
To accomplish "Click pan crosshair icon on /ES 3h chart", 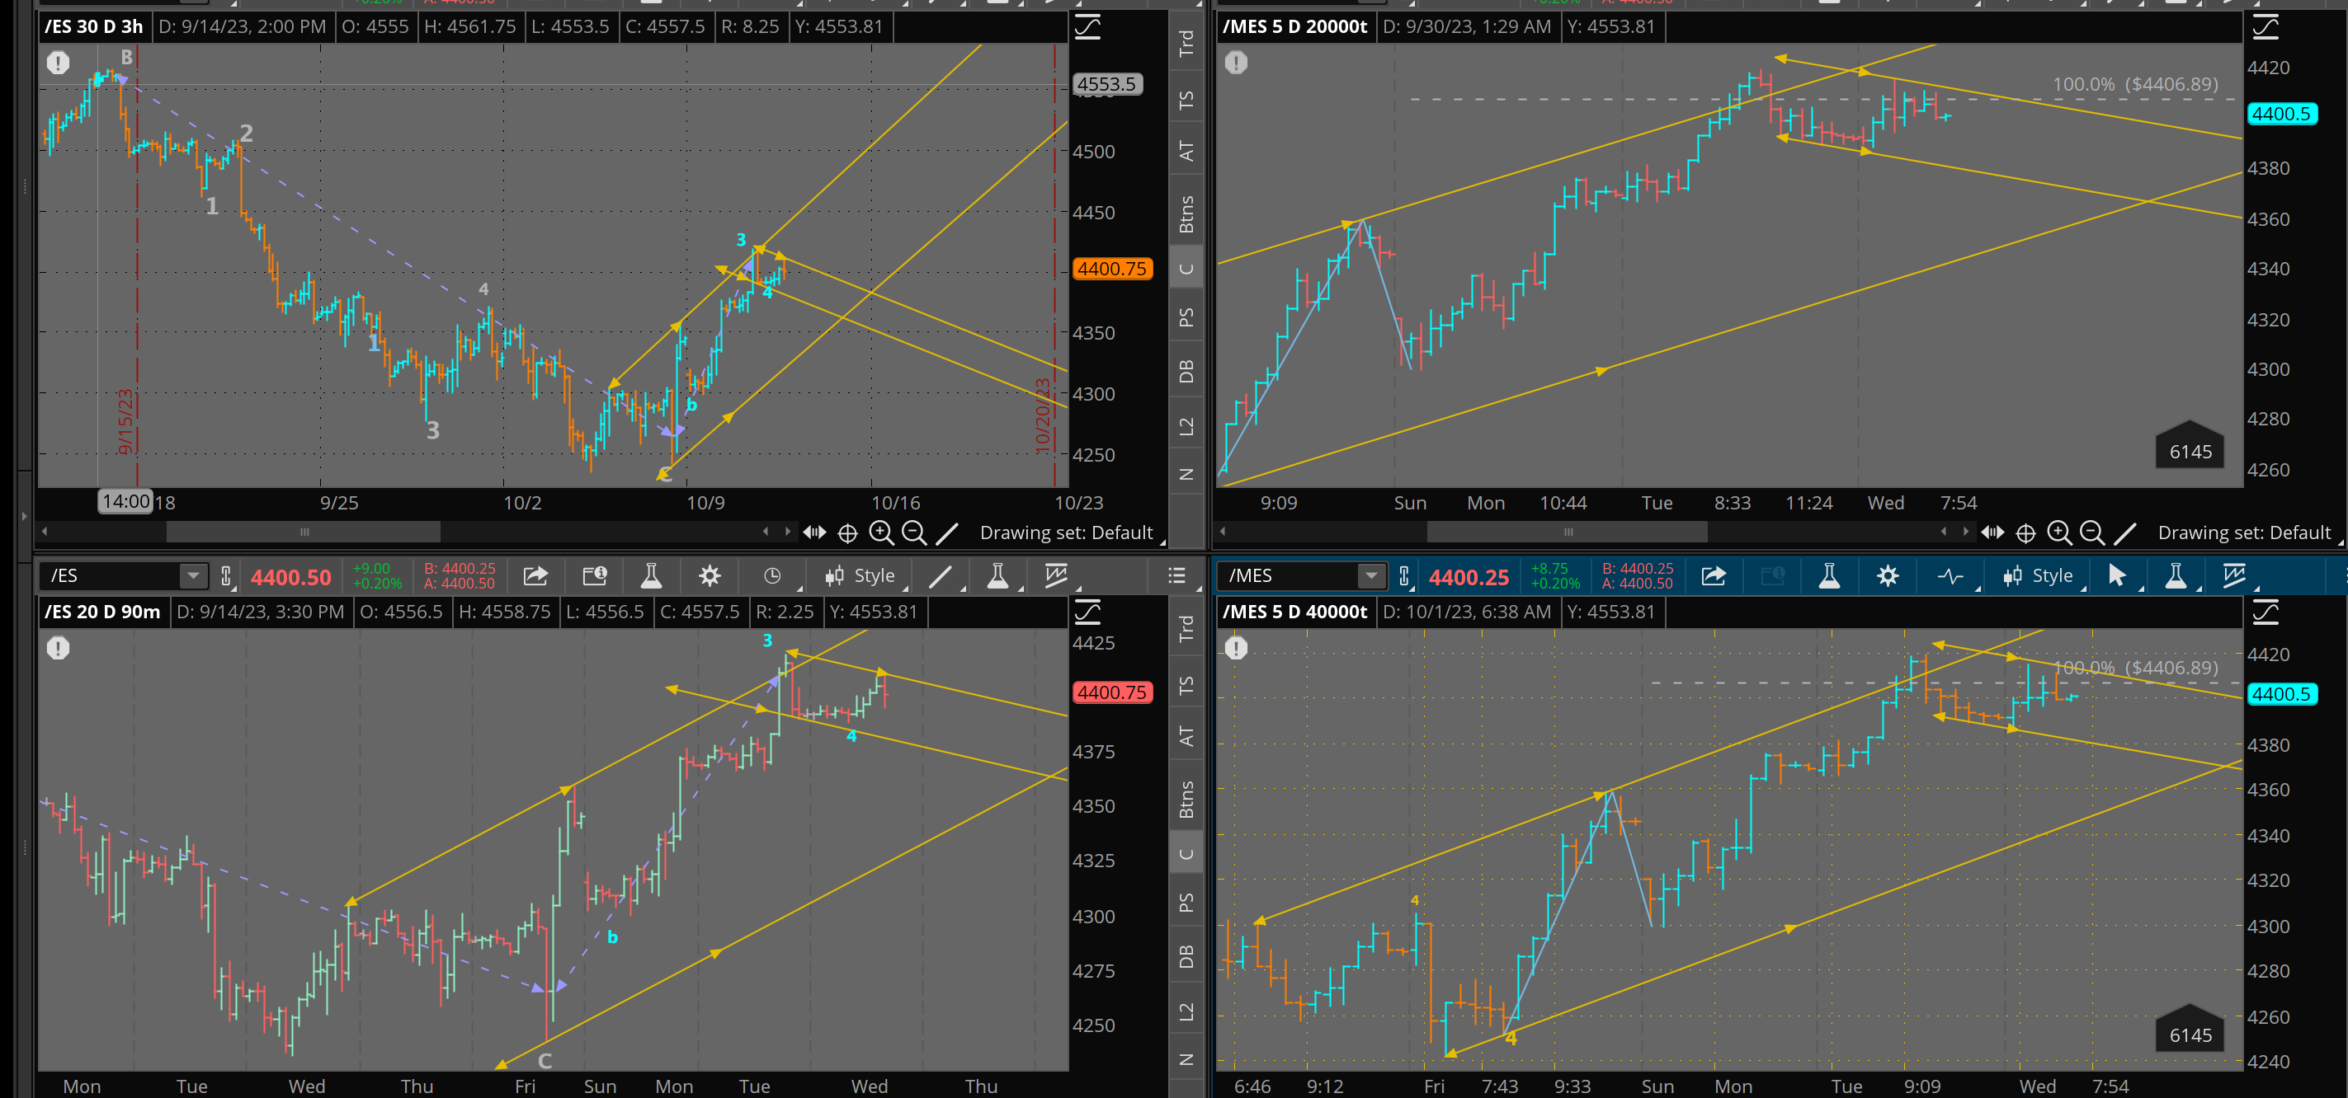I will [x=847, y=533].
